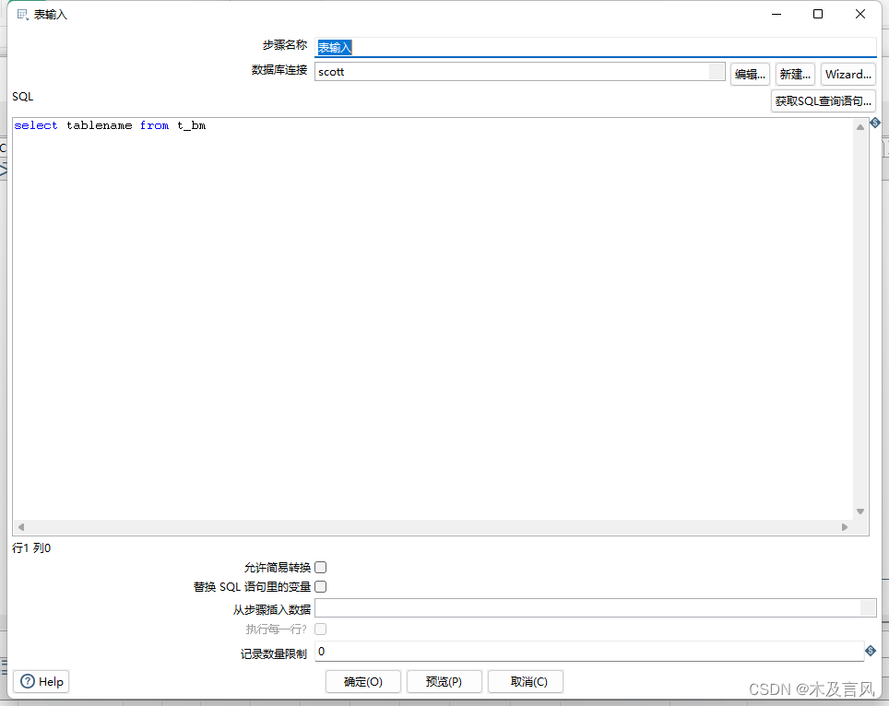889x706 pixels.
Task: Click the 步骤名称 input field
Action: point(596,47)
